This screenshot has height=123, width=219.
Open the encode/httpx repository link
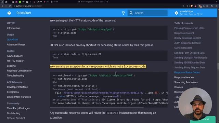coord(189,13)
